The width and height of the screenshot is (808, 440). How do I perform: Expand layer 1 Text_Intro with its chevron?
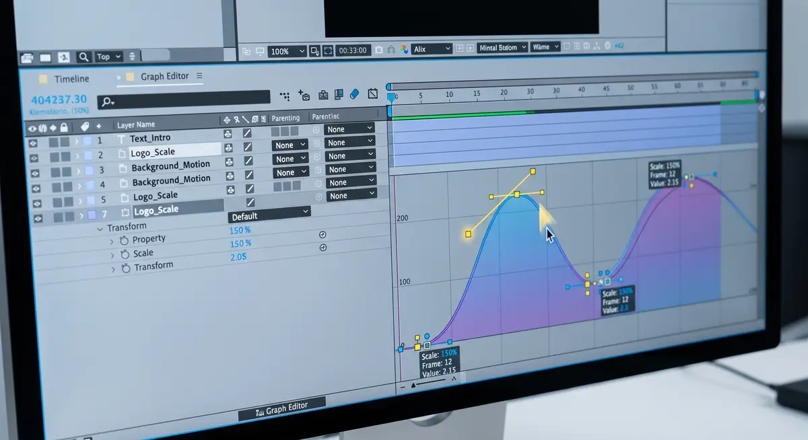tap(76, 141)
